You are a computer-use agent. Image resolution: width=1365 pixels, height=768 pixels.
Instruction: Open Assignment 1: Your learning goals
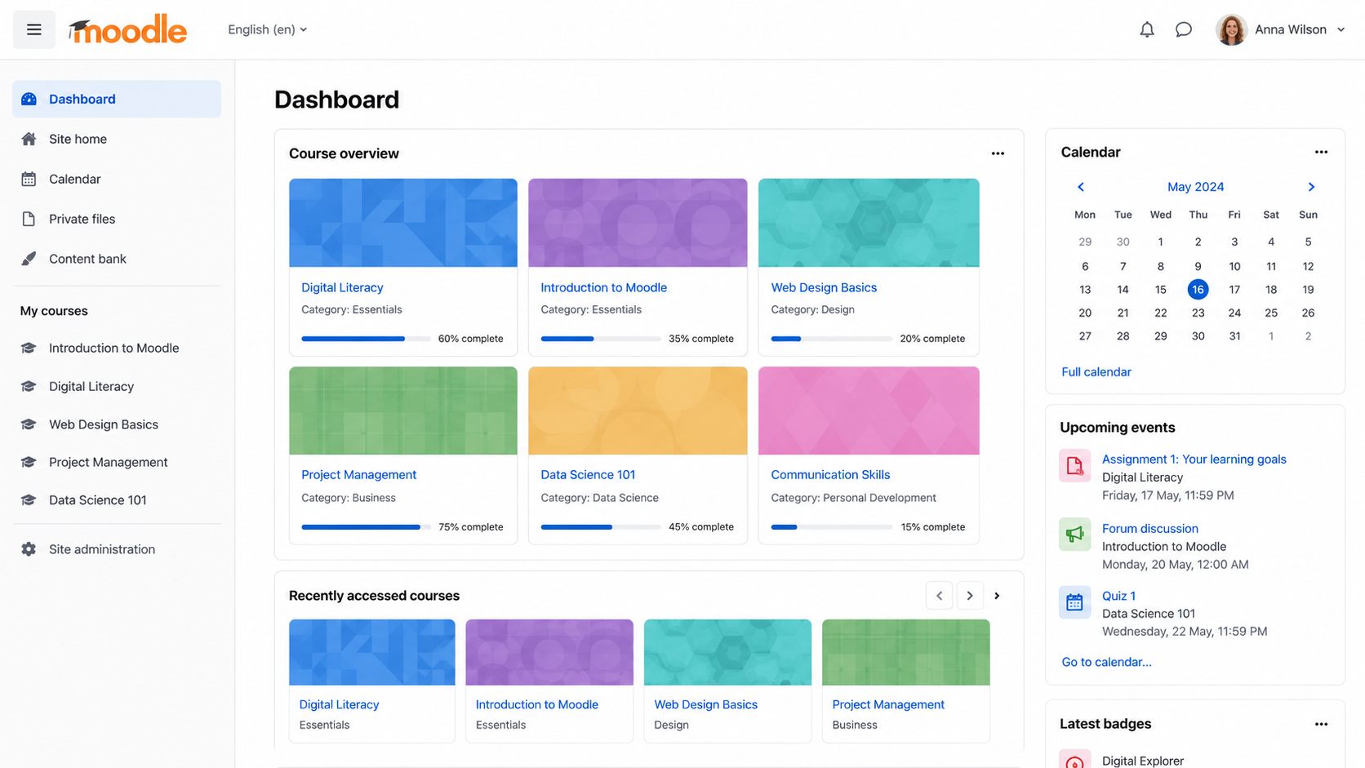(x=1194, y=459)
